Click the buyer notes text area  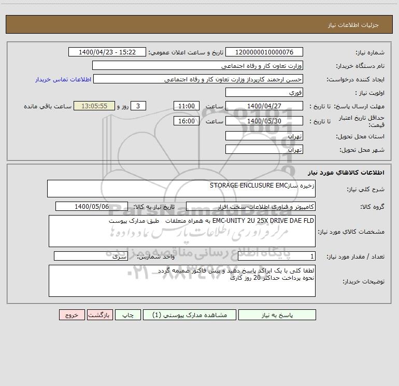click(182, 281)
